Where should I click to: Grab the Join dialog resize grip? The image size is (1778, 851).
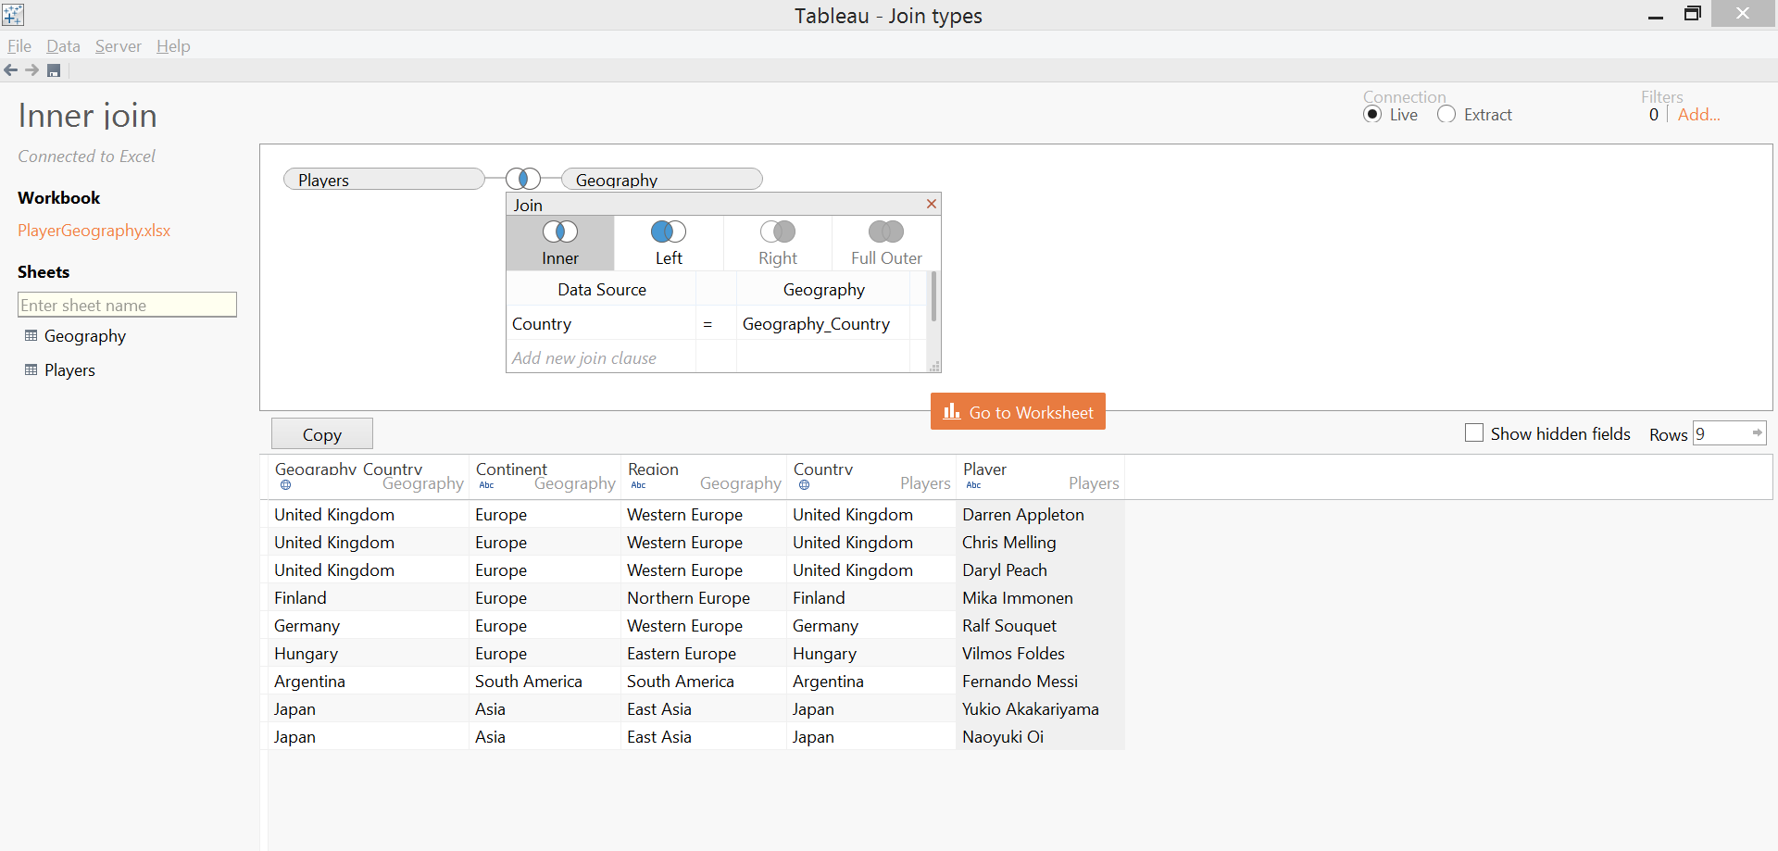click(x=934, y=367)
